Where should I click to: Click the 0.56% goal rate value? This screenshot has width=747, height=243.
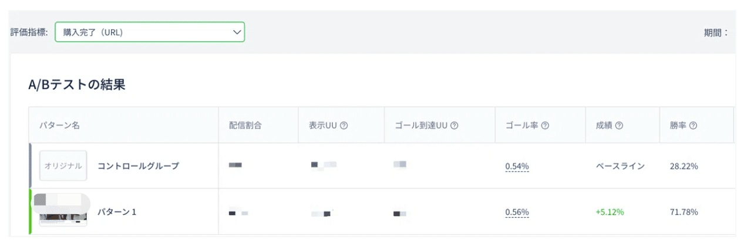517,212
